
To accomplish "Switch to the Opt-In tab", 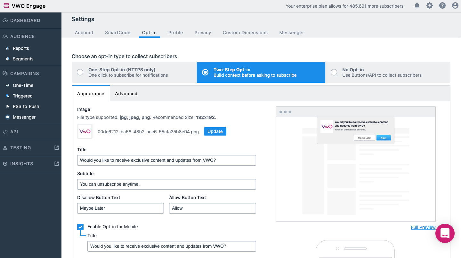I will point(150,33).
